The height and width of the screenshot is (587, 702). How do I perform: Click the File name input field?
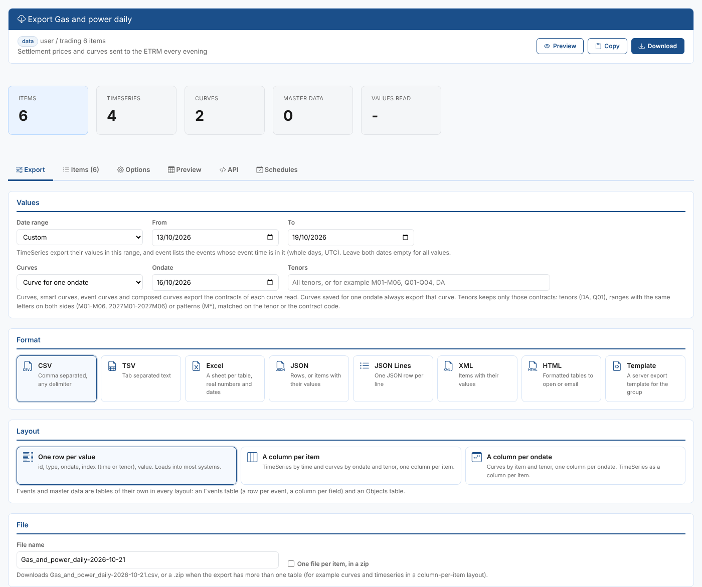(x=147, y=559)
